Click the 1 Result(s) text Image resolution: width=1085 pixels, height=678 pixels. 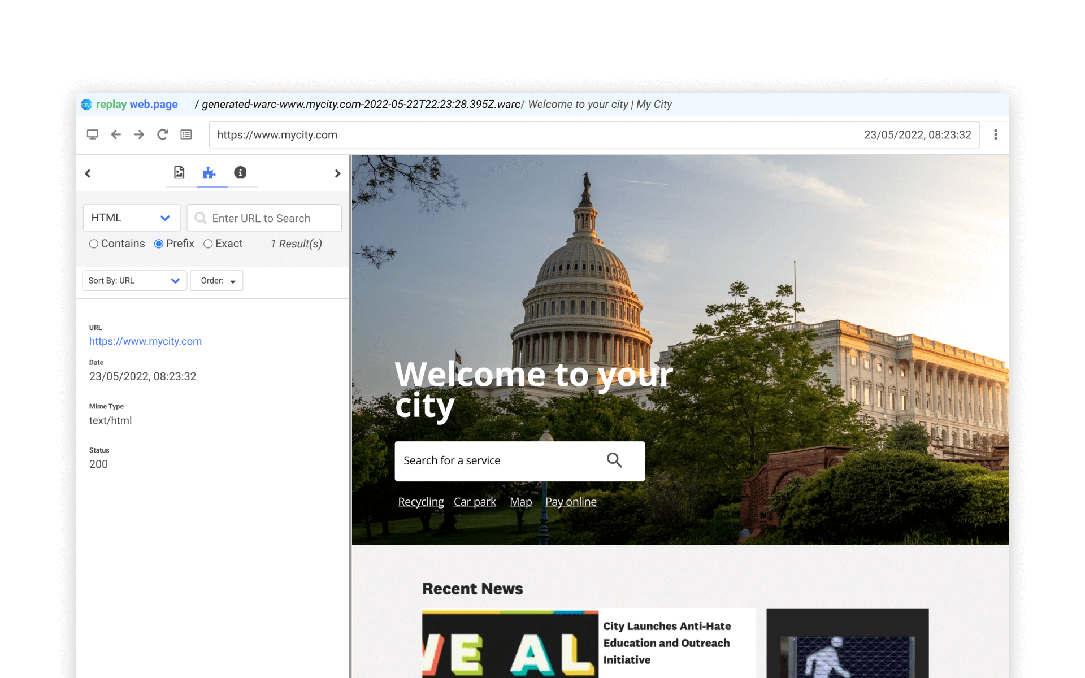click(x=296, y=244)
